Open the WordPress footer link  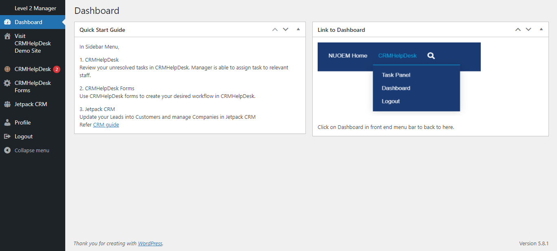[150, 244]
